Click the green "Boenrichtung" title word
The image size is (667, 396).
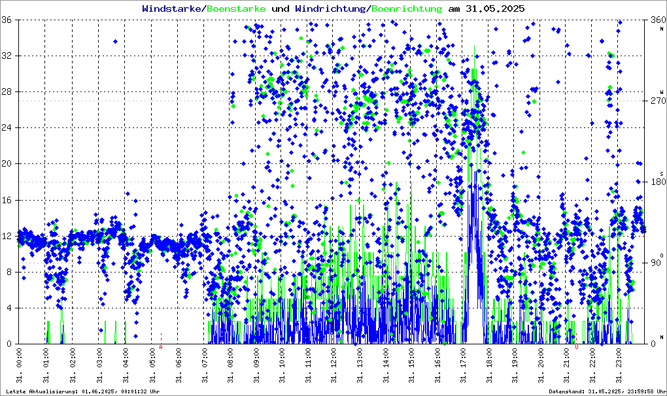pyautogui.click(x=407, y=8)
